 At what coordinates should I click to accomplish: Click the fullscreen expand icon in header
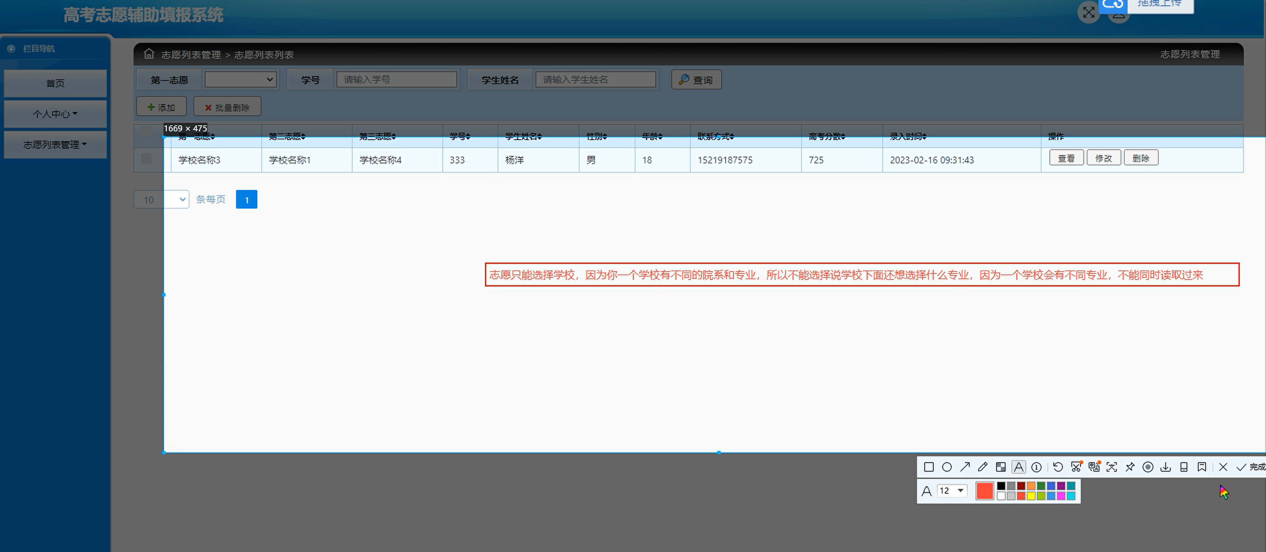1088,12
